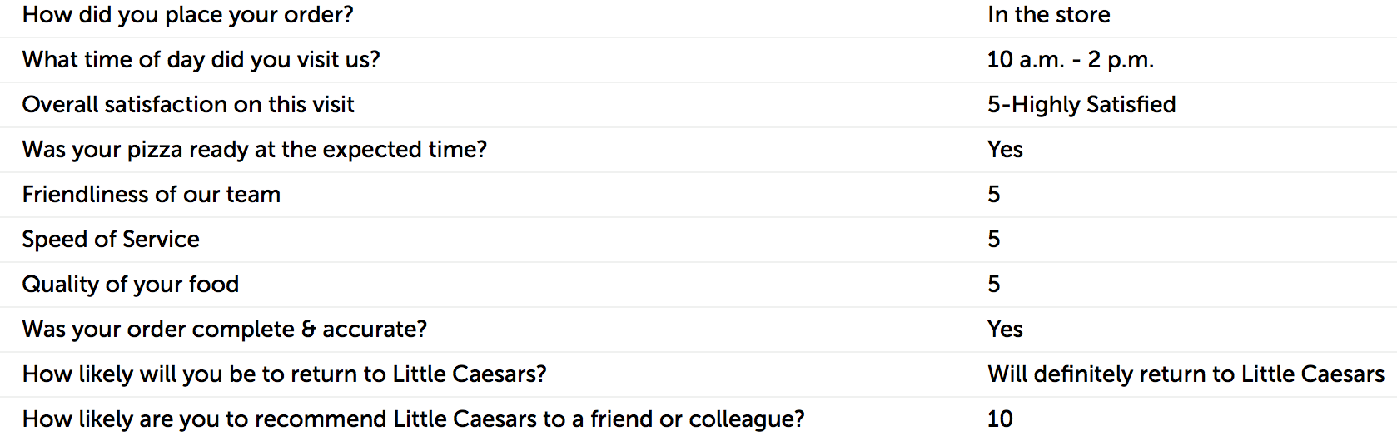1397x441 pixels.
Task: Select the '5-Highly Satisfied' answer text
Action: [1081, 105]
